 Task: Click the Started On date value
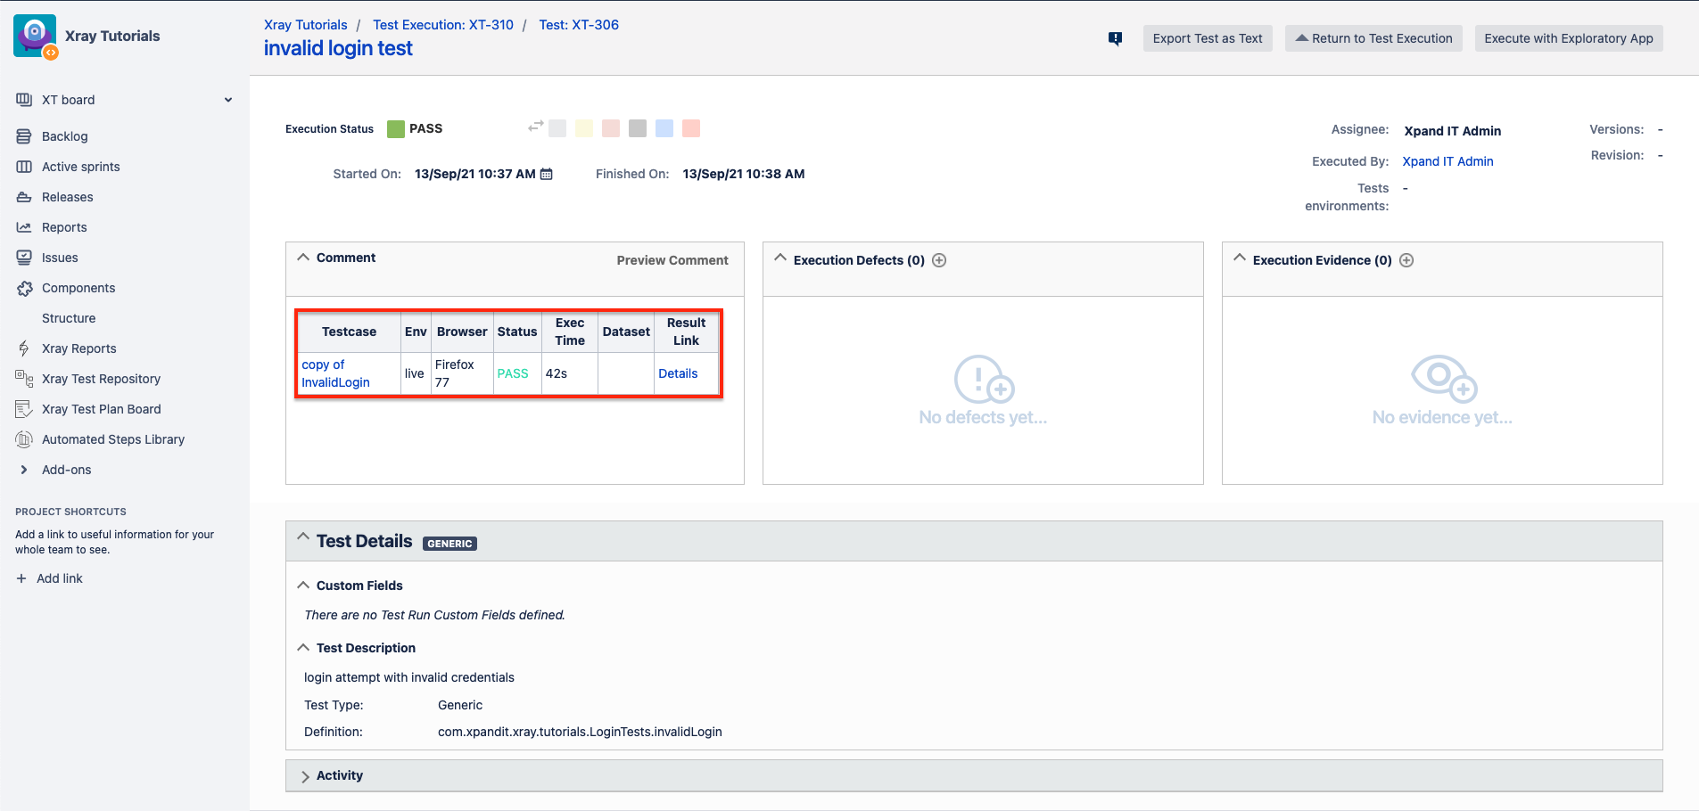[x=475, y=174]
